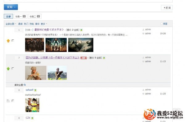The image size is (185, 122).
Task: Click the refresh icon beside 版块主题
Action: [25, 85]
